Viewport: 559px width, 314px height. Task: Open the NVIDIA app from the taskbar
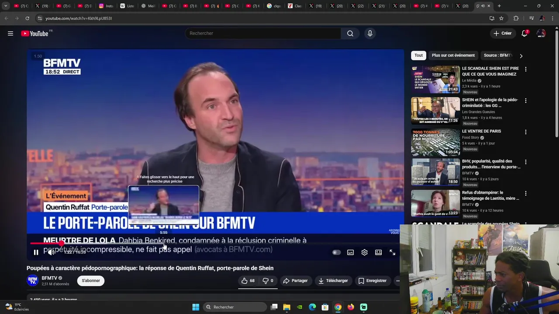coord(300,307)
